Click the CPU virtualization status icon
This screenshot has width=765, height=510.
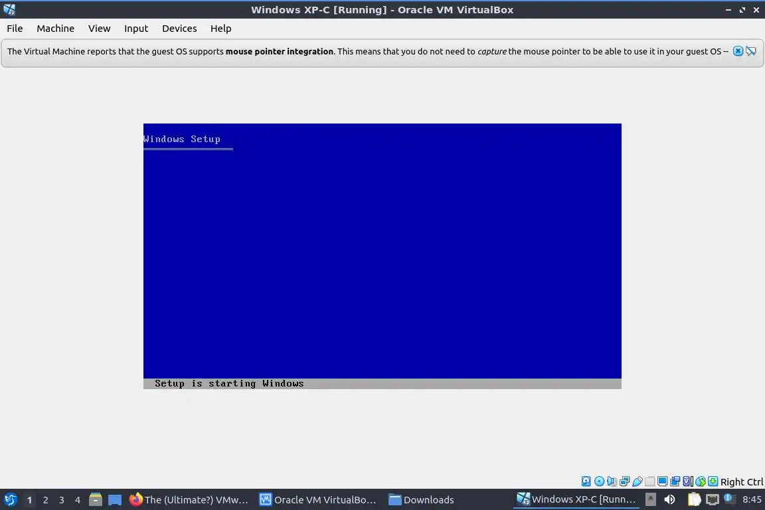click(687, 481)
